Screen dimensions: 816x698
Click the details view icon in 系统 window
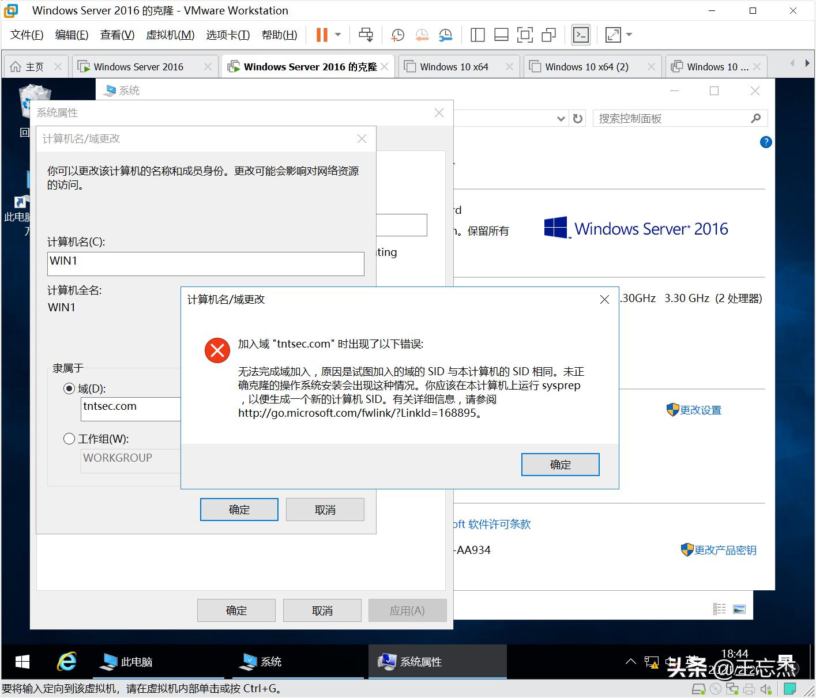719,609
